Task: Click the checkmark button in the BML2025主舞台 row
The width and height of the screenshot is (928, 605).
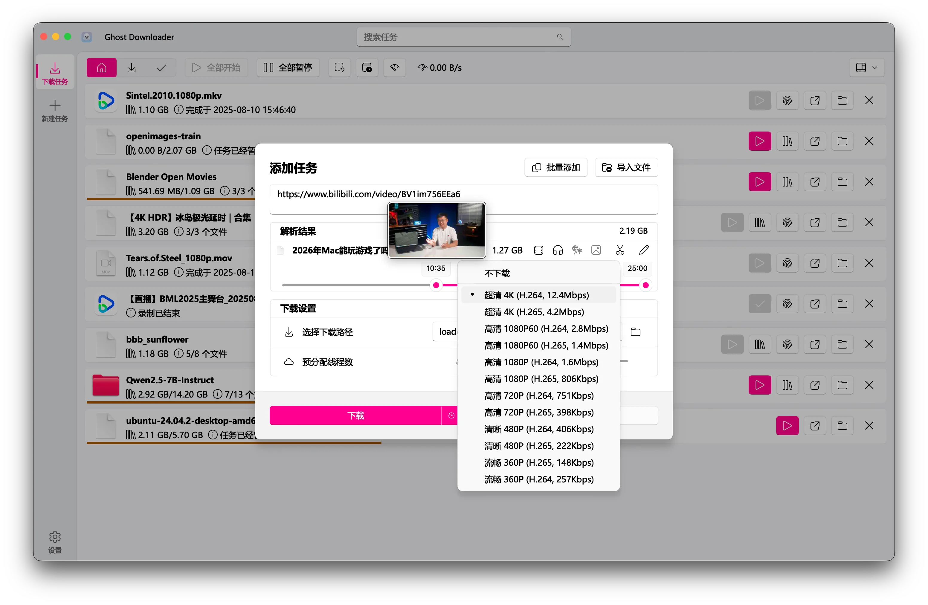Action: [760, 304]
